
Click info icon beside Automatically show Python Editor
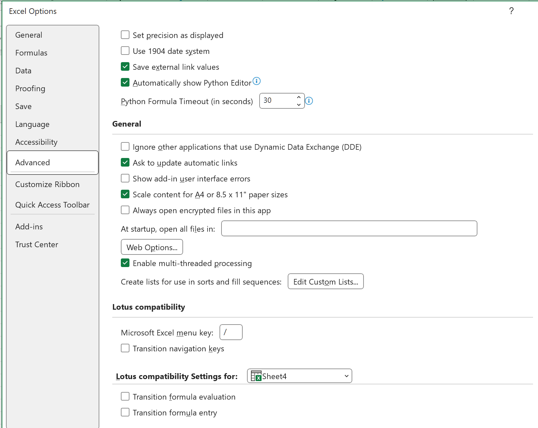[257, 81]
